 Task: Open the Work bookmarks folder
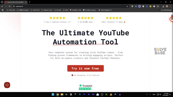point(65,10)
